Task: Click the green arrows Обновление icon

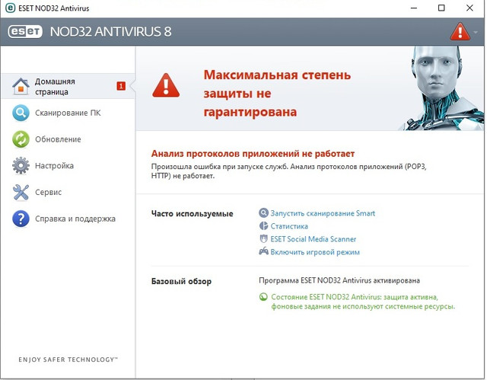Action: (21, 139)
